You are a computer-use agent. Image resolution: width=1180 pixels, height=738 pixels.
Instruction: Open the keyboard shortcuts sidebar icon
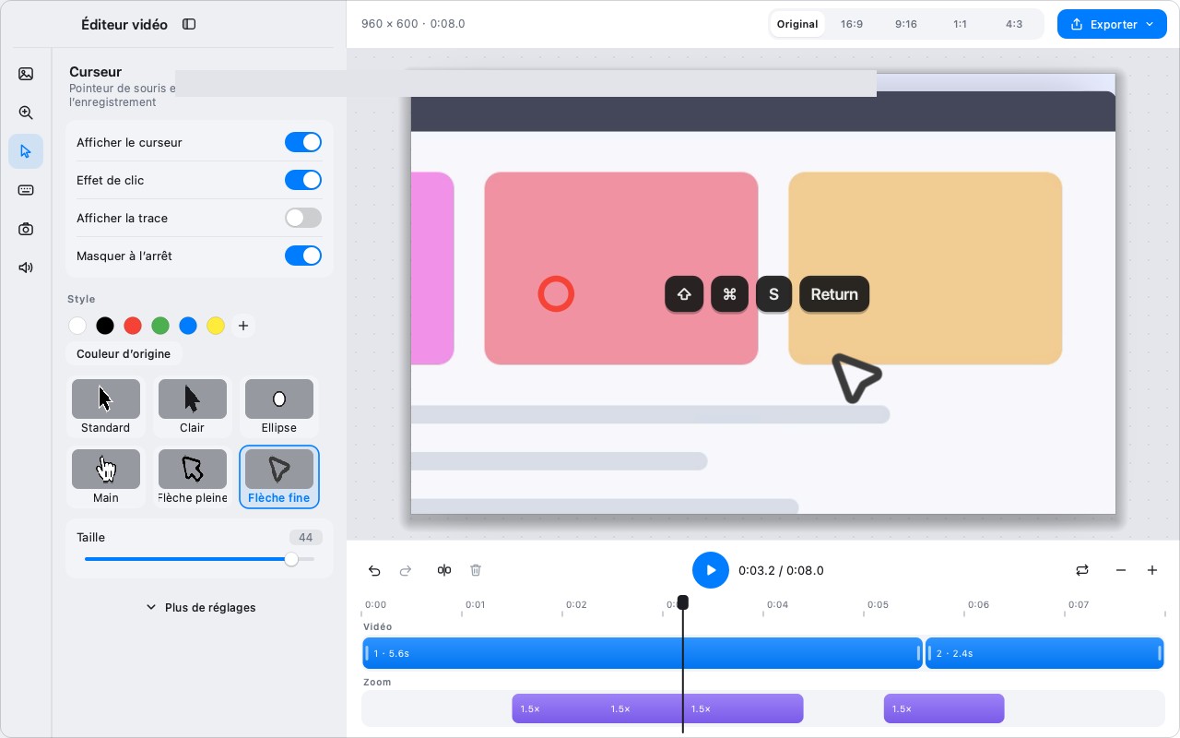[x=26, y=190]
